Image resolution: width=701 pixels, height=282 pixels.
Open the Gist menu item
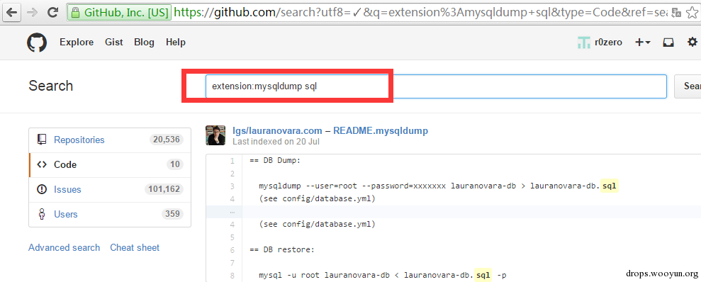point(114,43)
